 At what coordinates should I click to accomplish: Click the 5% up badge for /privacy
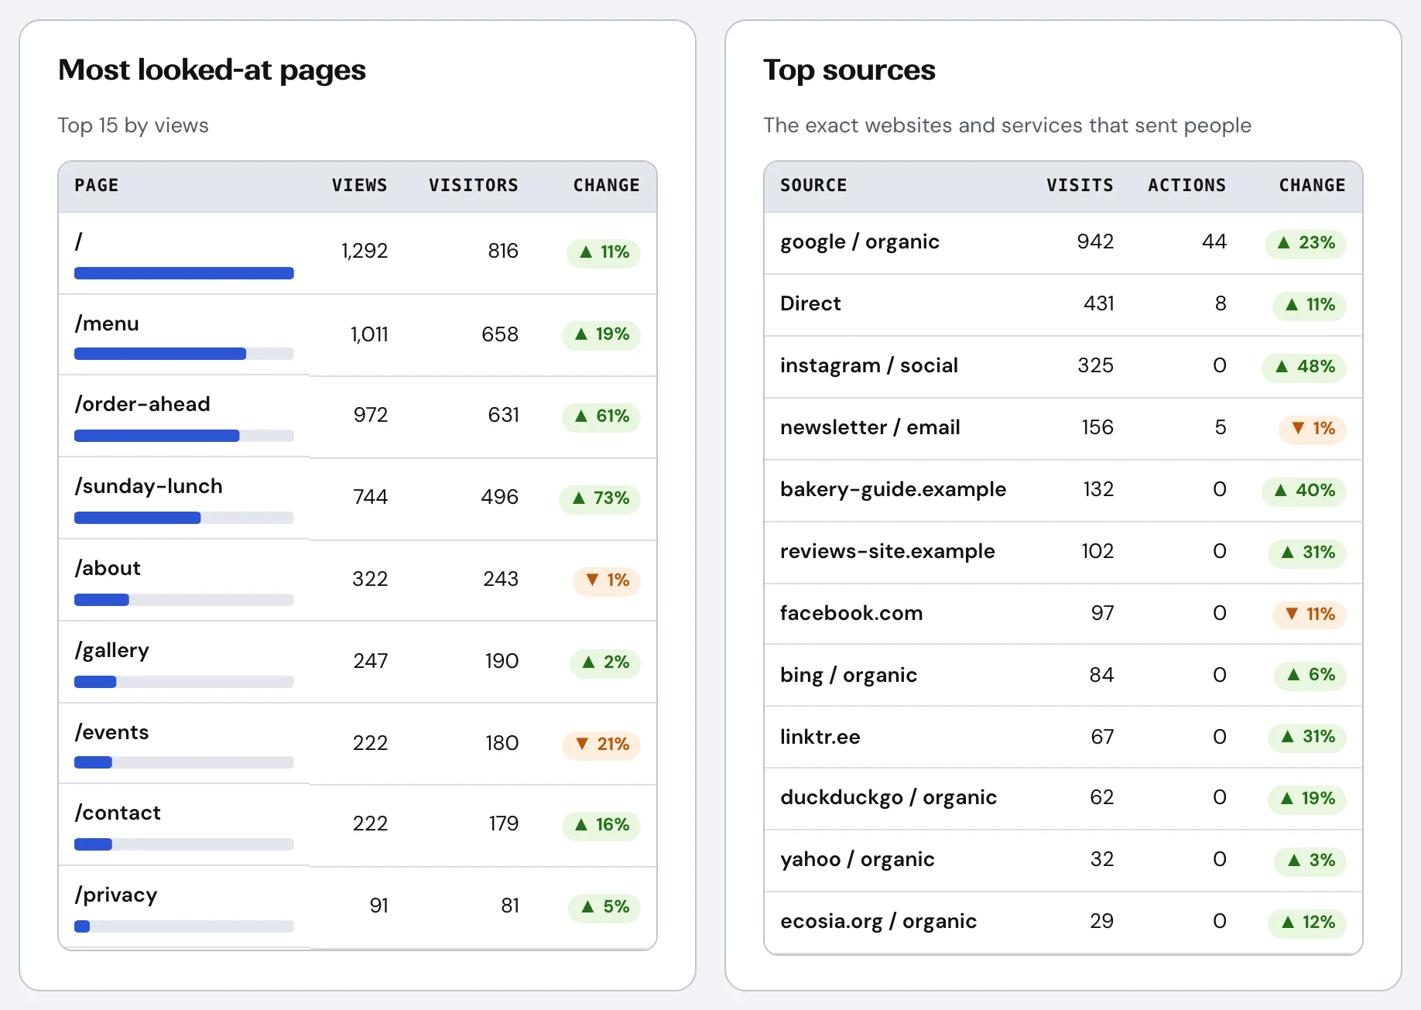click(604, 907)
